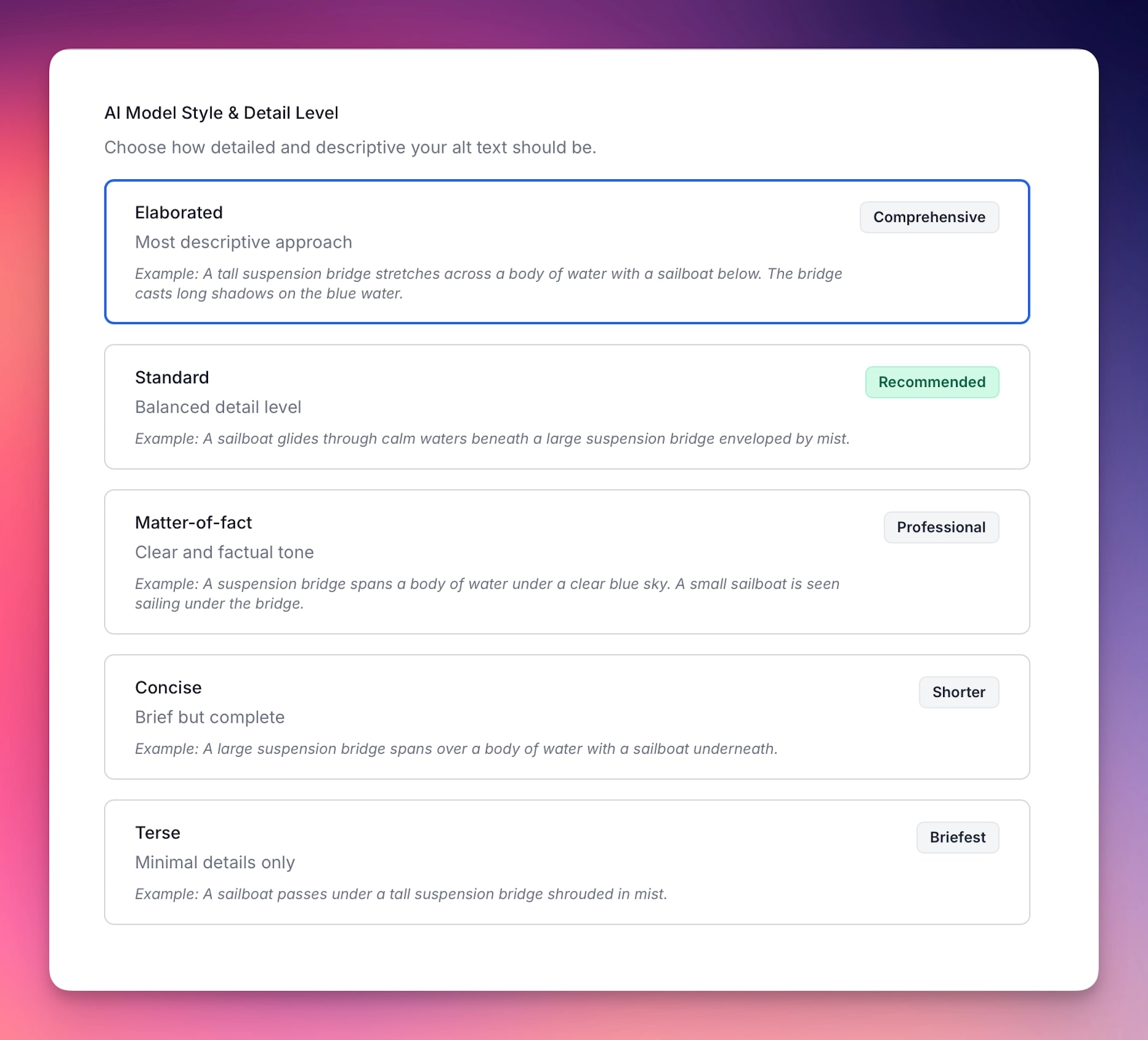Click the 'Minimal details only' text
The width and height of the screenshot is (1148, 1040).
(x=215, y=862)
